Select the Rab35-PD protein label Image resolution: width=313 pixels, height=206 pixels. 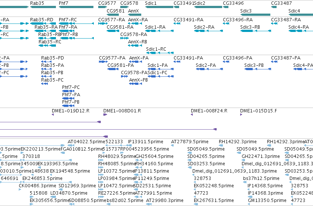53,58
